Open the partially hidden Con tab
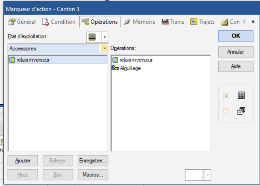The image size is (260, 186). point(230,22)
